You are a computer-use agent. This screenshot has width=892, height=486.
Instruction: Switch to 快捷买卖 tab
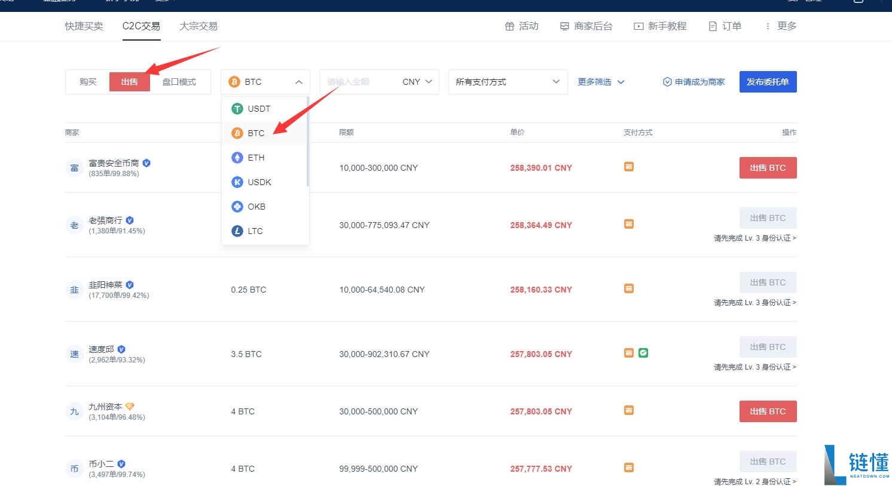click(x=84, y=26)
